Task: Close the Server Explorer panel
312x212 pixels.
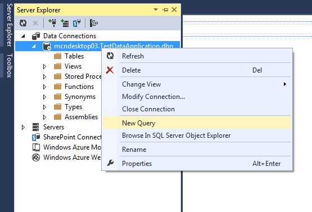Action: 174,10
